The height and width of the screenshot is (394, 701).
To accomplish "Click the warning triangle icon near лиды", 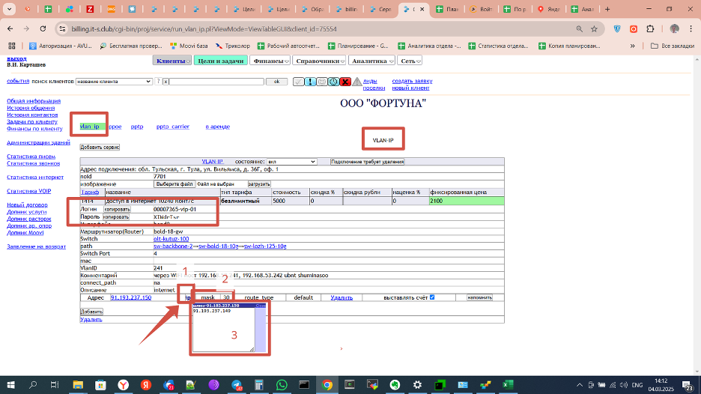I will (x=356, y=82).
